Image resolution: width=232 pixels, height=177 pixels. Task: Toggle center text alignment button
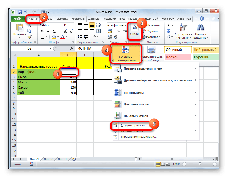click(x=86, y=31)
